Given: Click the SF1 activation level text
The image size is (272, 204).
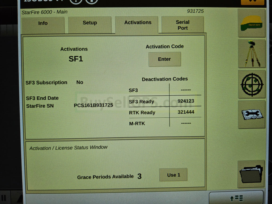Looking at the screenshot, I should [x=76, y=59].
